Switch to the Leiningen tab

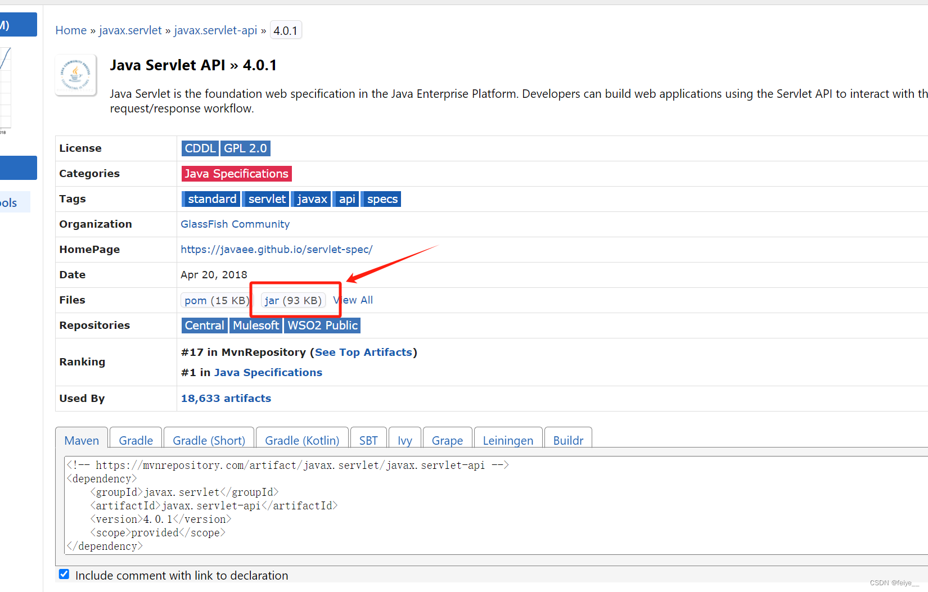click(508, 440)
